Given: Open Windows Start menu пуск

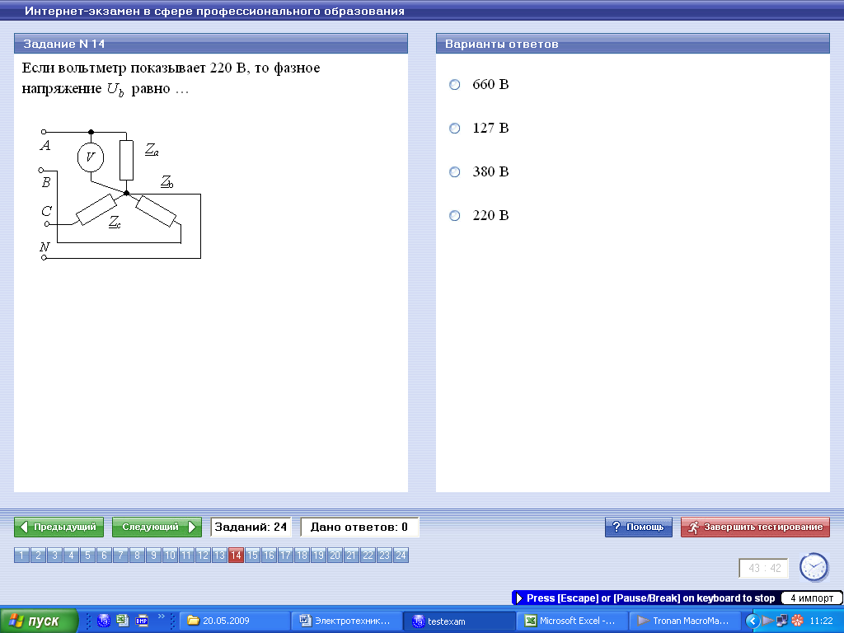Looking at the screenshot, I should point(40,621).
